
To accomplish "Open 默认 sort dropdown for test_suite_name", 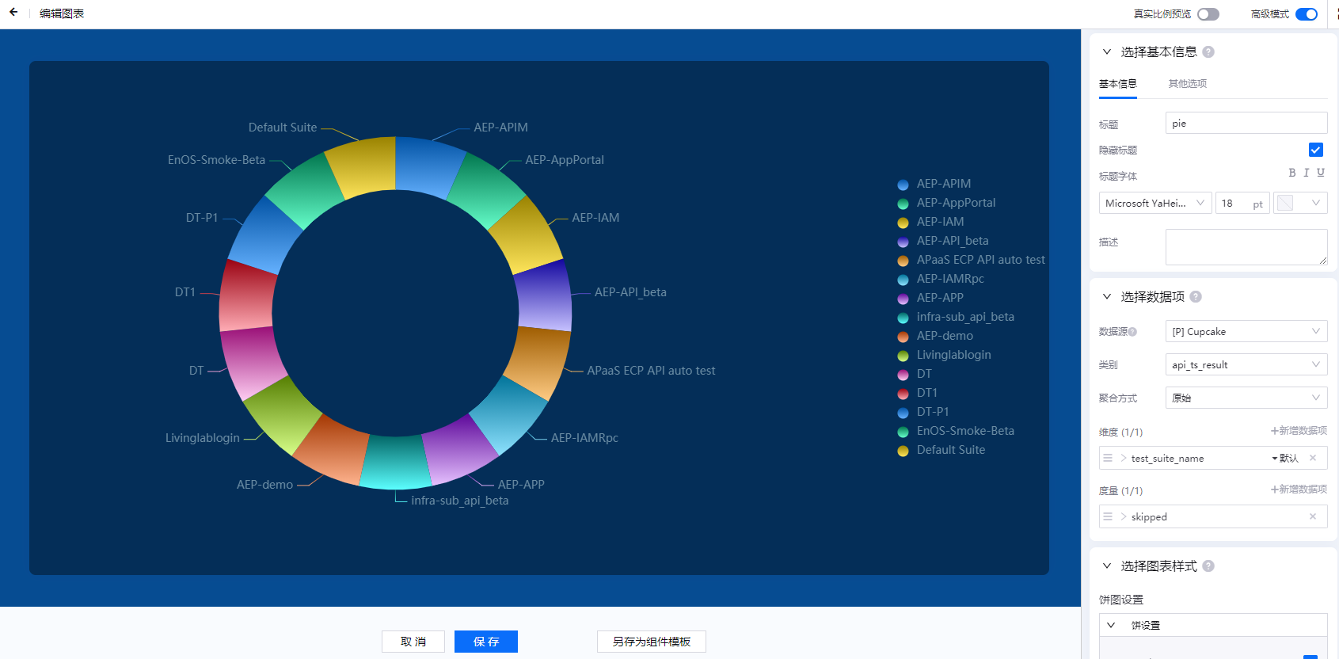I will pos(1285,458).
